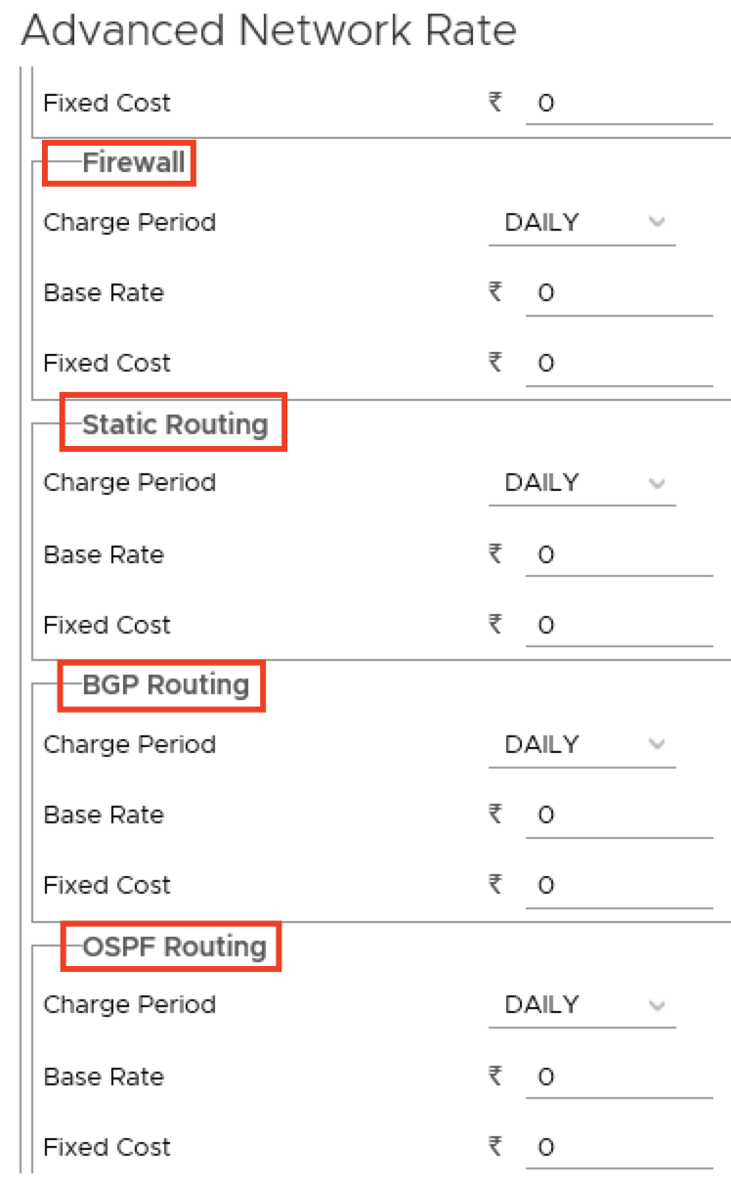Focus the OSPF Routing Fixed Cost field
The image size is (731, 1189).
coord(619,1148)
